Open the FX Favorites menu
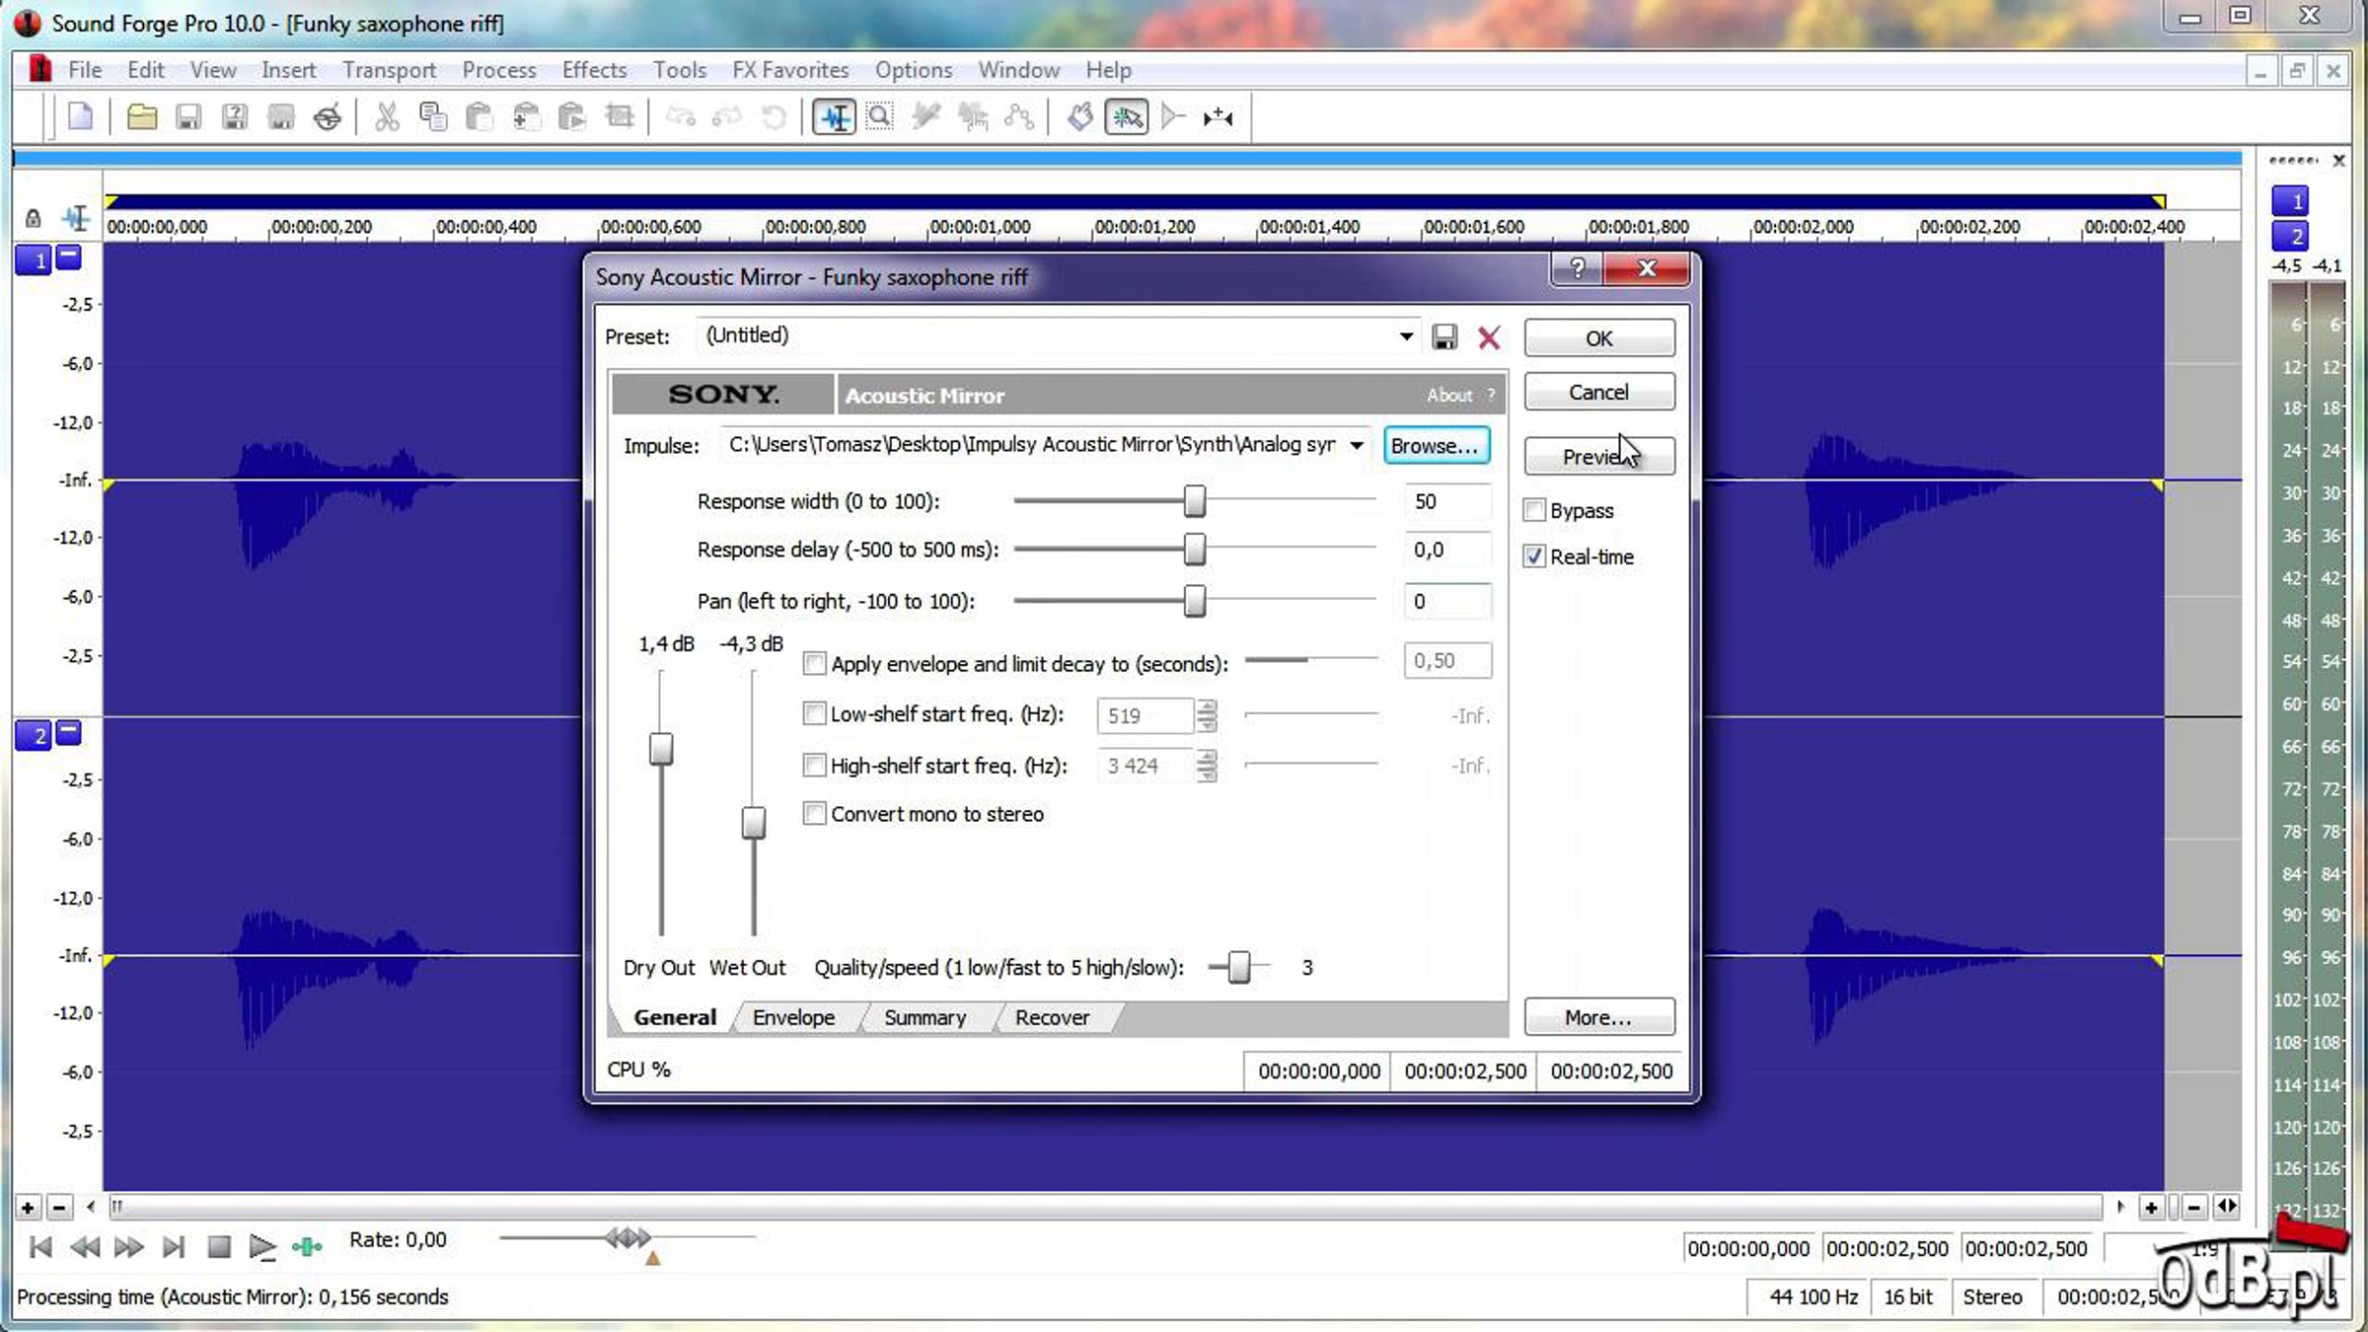This screenshot has height=1332, width=2368. 790,70
